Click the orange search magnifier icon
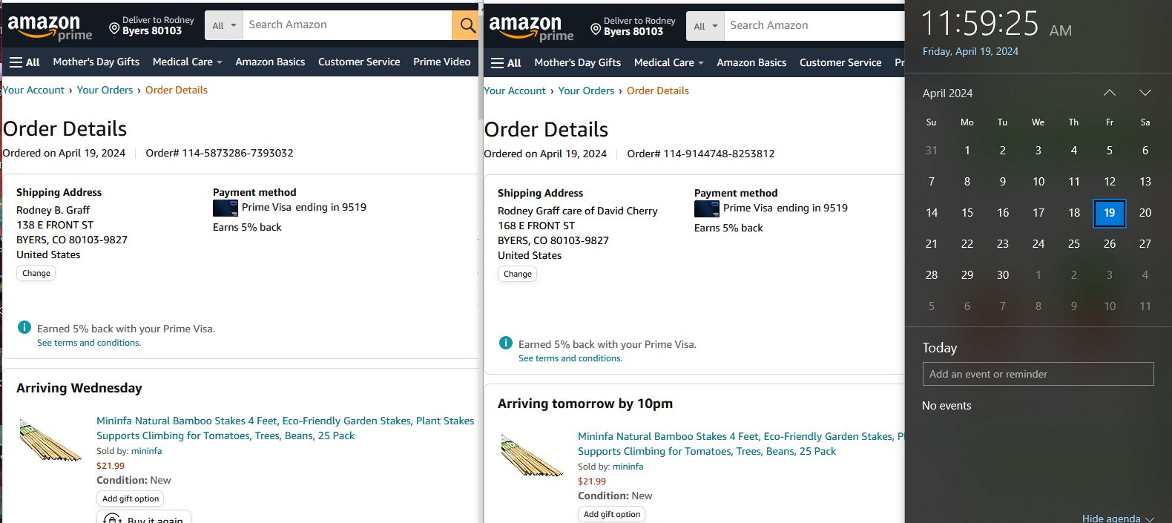The image size is (1172, 523). 467,25
